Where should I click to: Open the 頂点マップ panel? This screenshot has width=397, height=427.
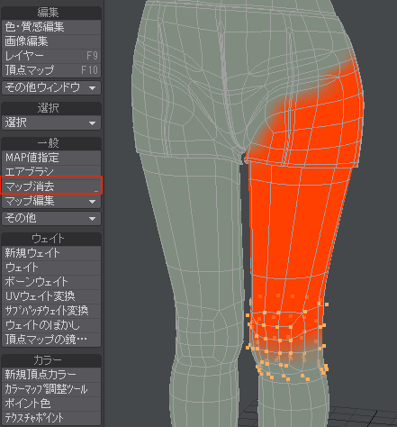tap(51, 70)
